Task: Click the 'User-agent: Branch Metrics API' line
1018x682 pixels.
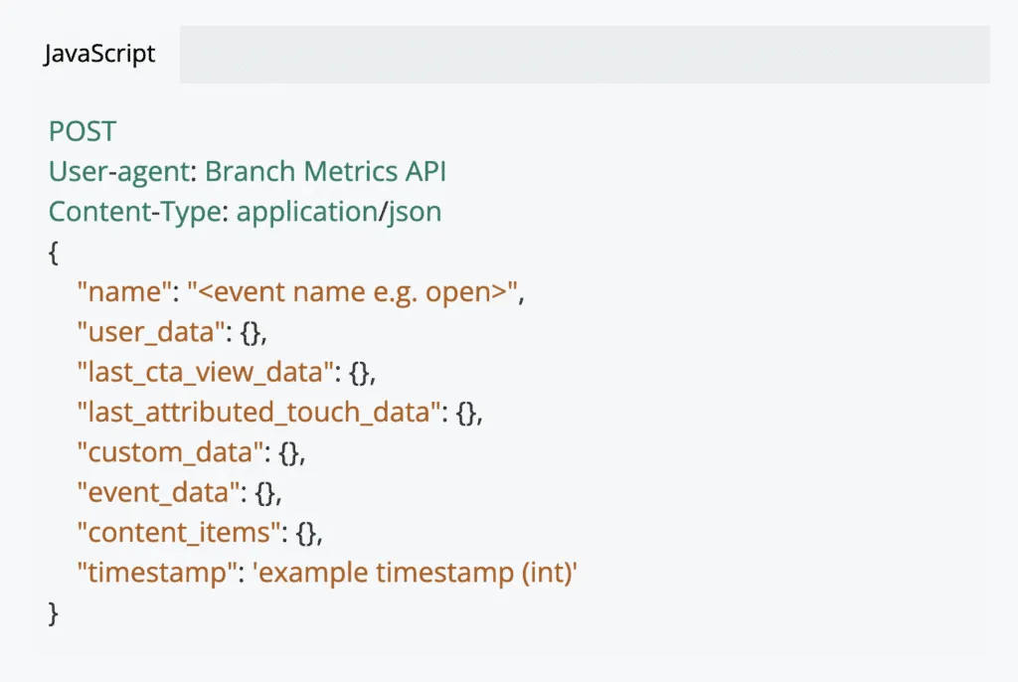Action: tap(248, 172)
